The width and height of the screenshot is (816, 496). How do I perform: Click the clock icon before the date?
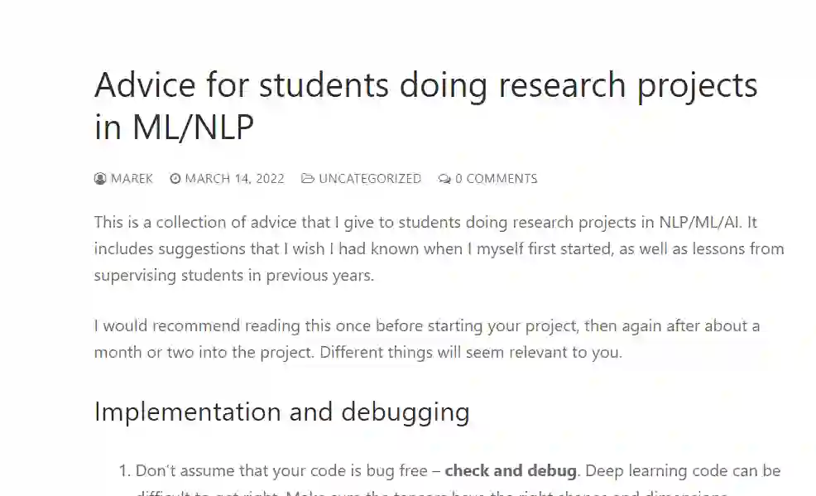tap(175, 179)
